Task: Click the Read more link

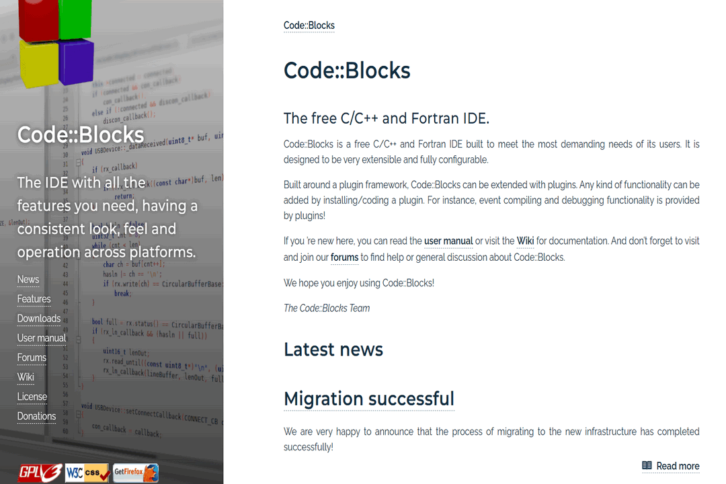Action: (x=678, y=466)
